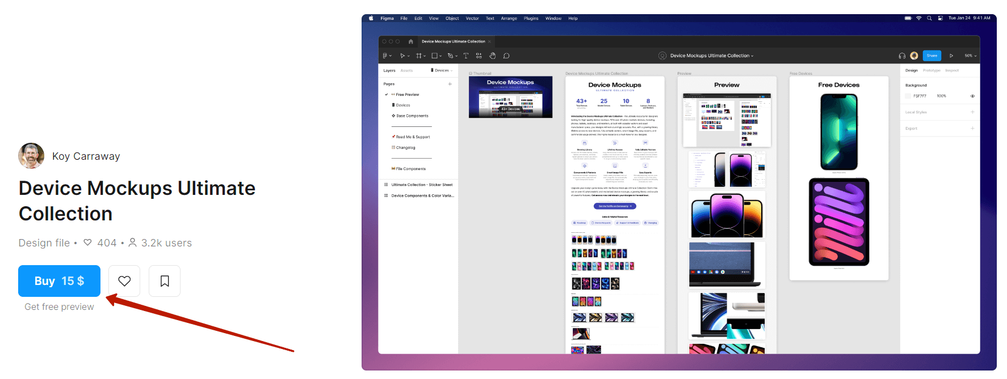The width and height of the screenshot is (1007, 379).
Task: Click the Get free preview link
Action: coord(59,306)
